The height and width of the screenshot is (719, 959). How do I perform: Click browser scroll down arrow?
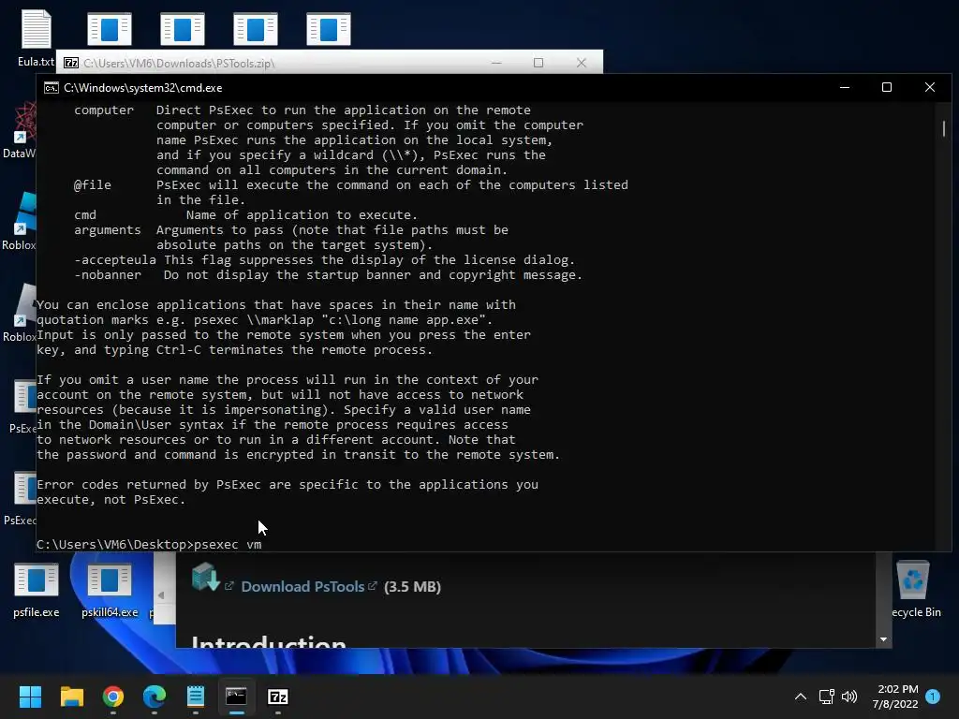tap(883, 639)
